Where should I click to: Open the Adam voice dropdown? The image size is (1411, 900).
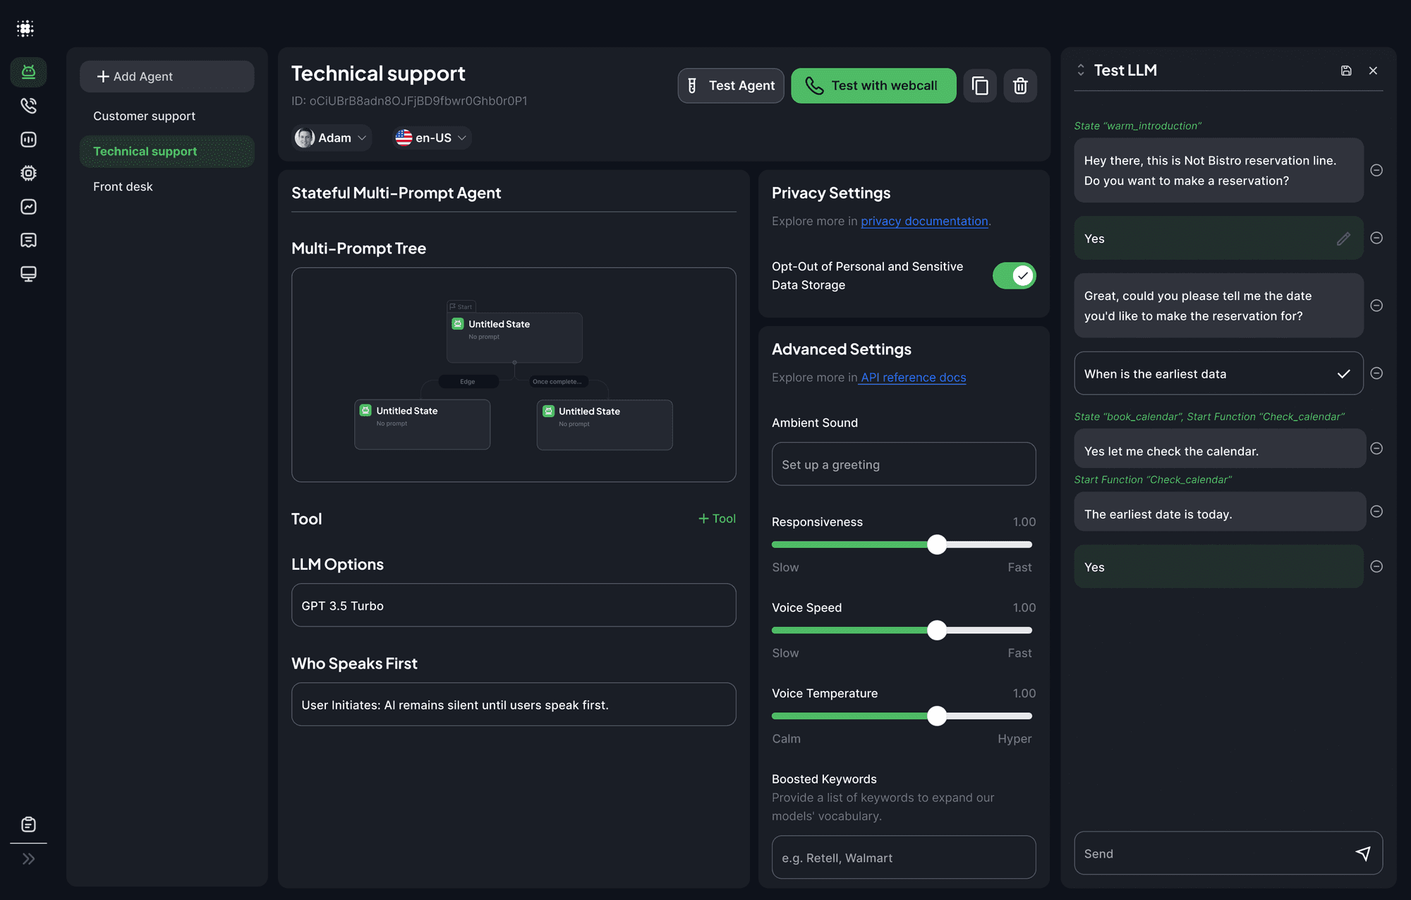[332, 138]
